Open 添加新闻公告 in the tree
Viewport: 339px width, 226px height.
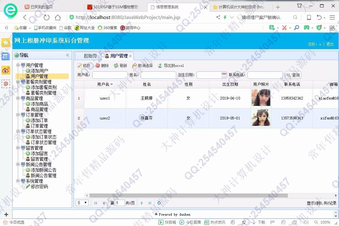coord(44,170)
